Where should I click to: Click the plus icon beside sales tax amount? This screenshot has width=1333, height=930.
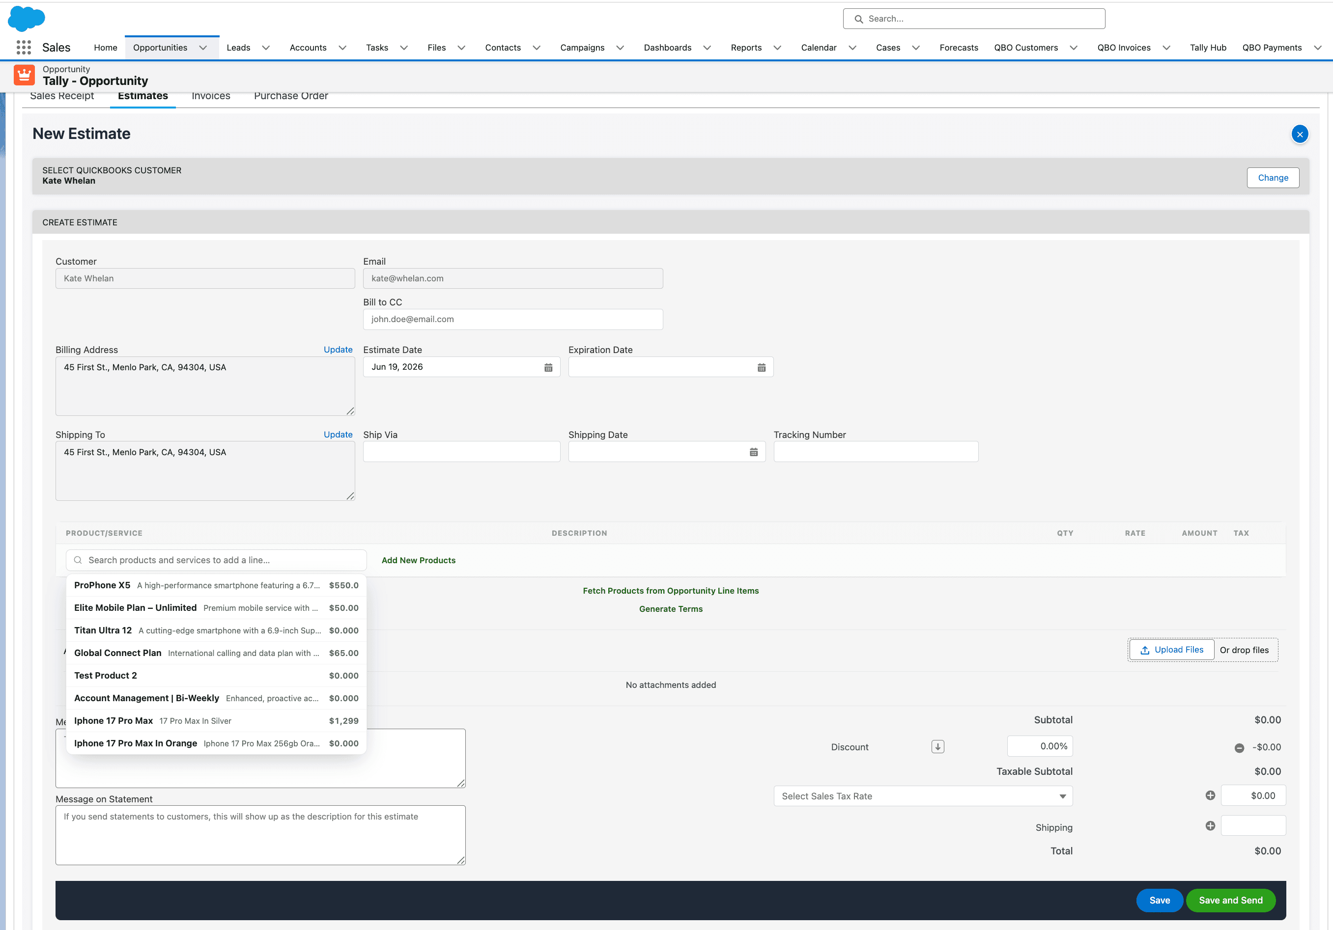point(1210,795)
